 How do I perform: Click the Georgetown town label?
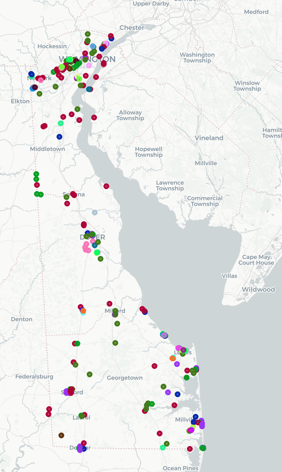point(125,378)
